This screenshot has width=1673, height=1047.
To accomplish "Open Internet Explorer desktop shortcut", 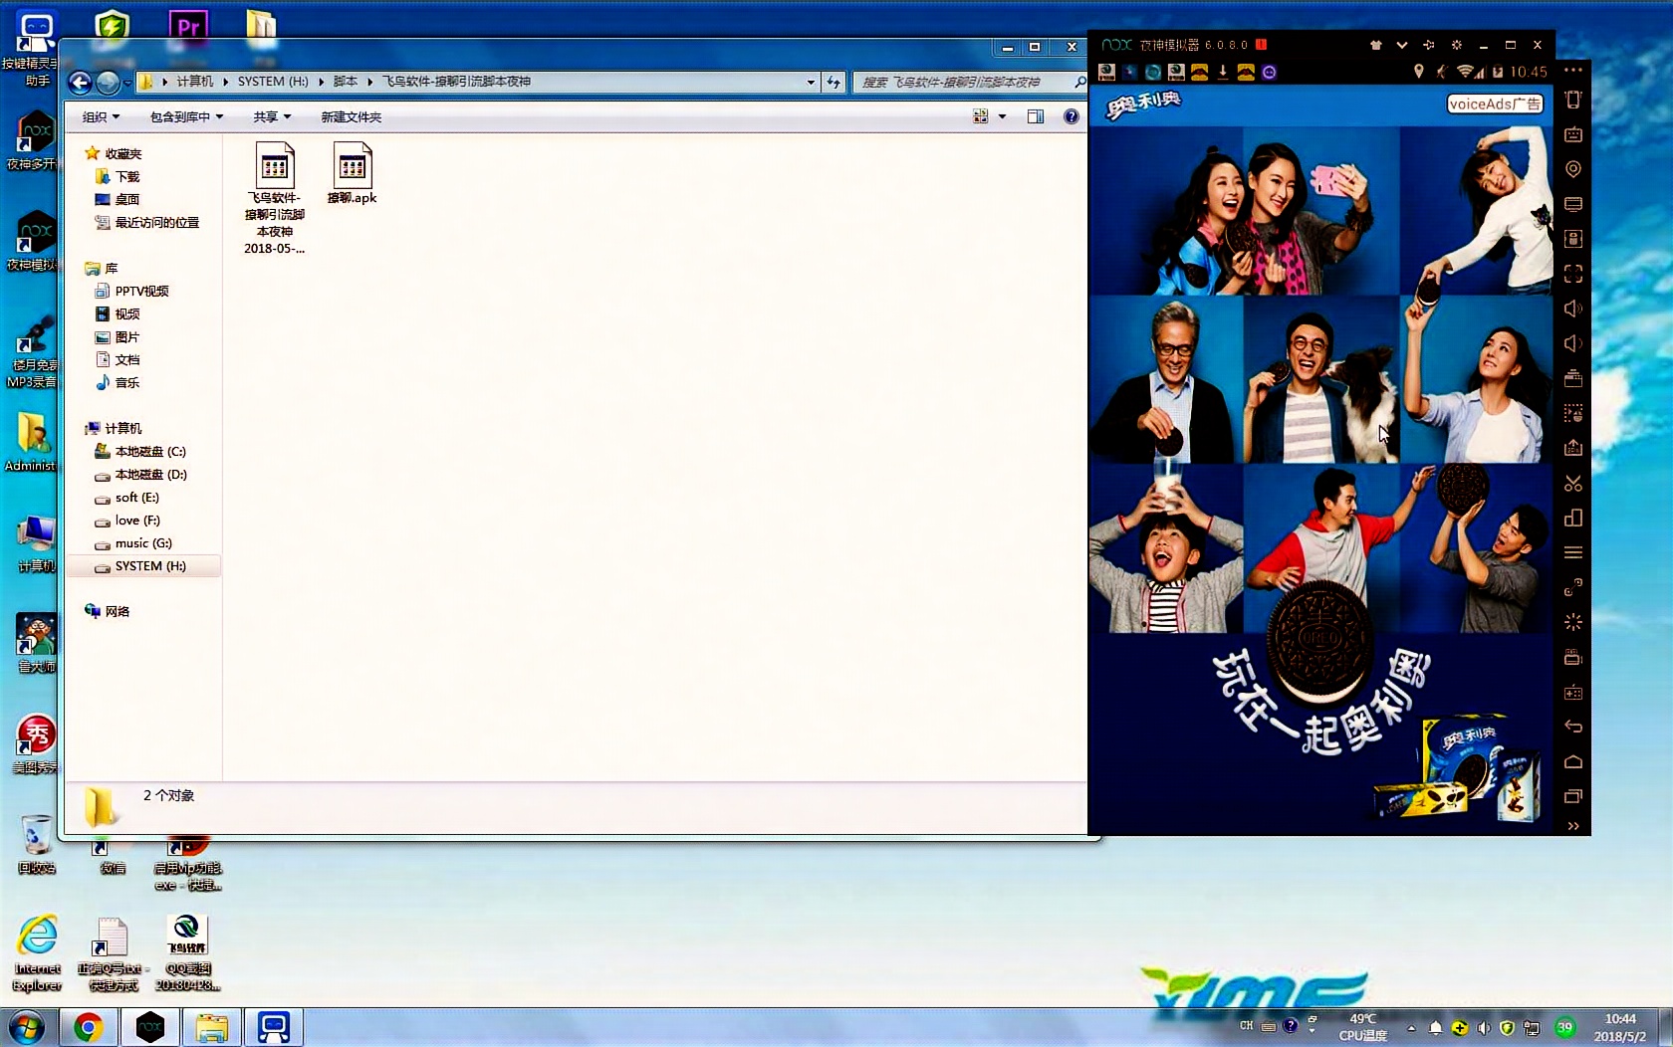I will tap(38, 953).
